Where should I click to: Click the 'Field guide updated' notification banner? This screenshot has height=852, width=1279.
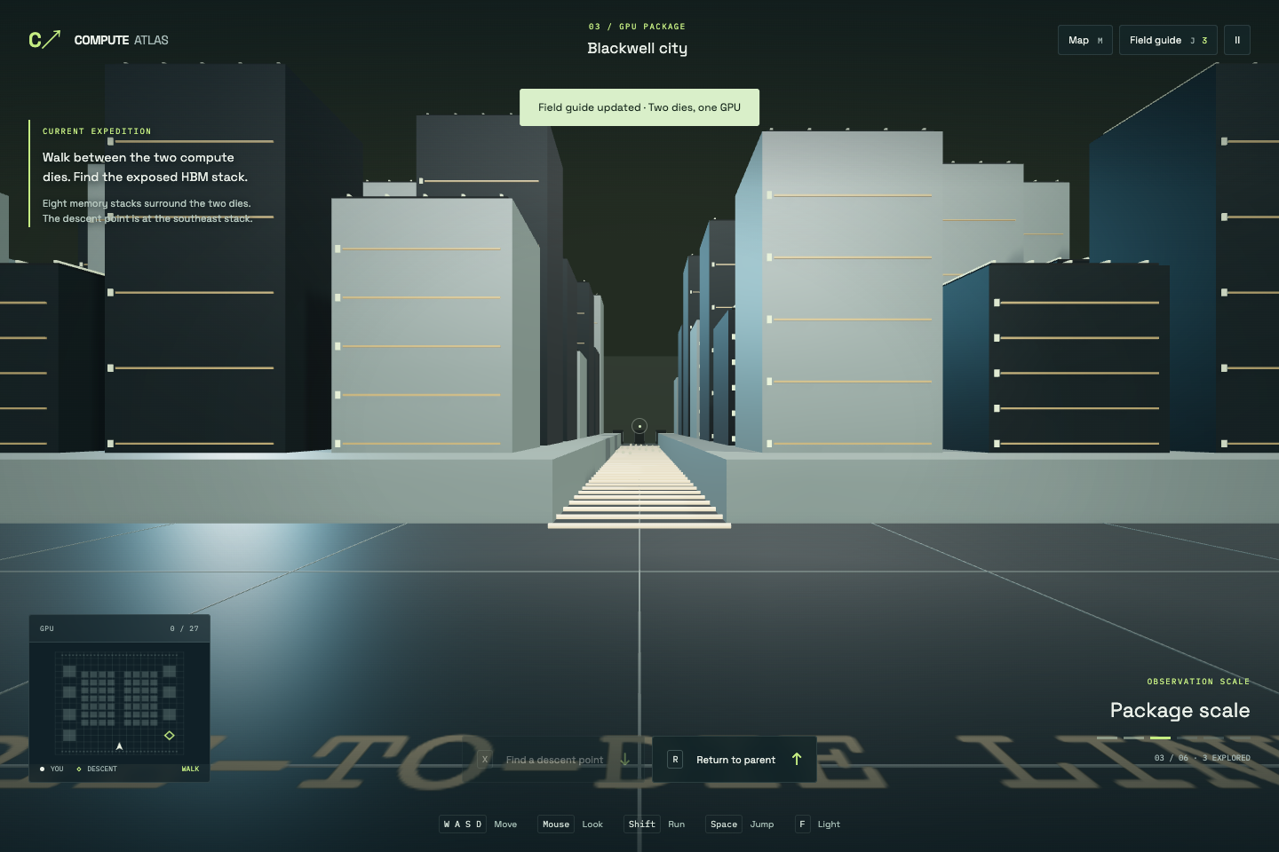click(x=639, y=107)
